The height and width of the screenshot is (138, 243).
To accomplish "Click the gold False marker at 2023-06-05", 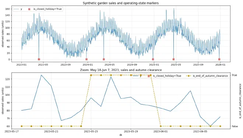I will pos(200,126).
